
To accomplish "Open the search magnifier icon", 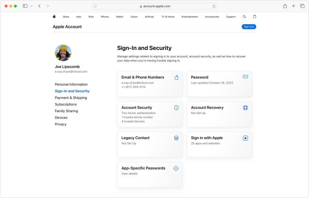I will coord(244,17).
